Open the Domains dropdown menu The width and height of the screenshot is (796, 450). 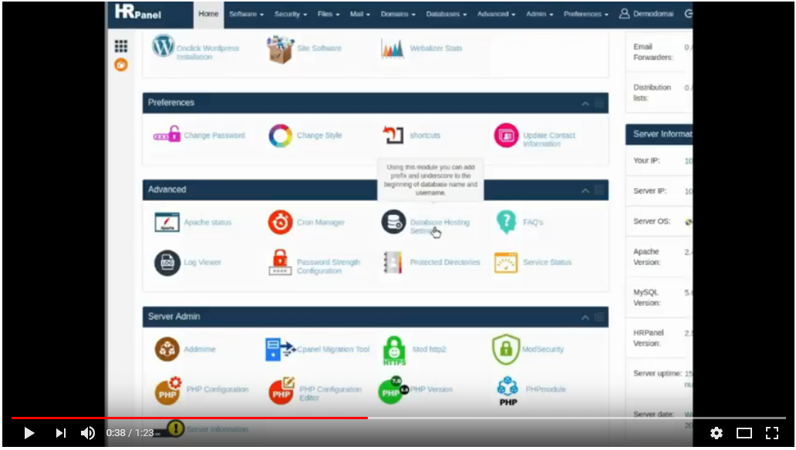coord(398,14)
